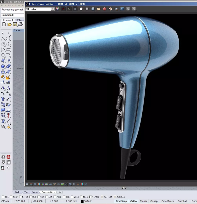
Task: Select the Box solid tool
Action: point(3,66)
